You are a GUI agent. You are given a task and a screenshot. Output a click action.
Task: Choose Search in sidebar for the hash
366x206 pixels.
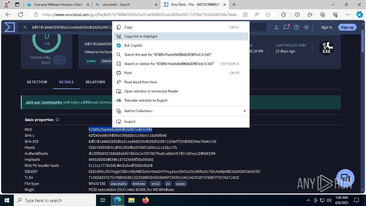181,64
